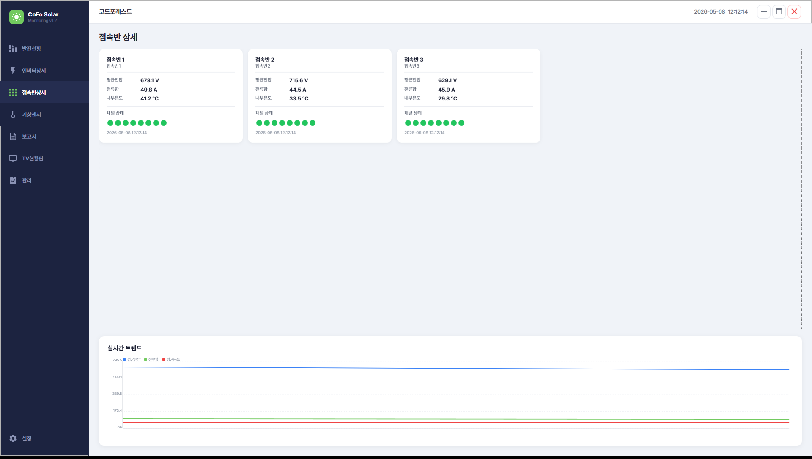Click the 29.8 °C temperature value
The height and width of the screenshot is (459, 812).
click(448, 98)
